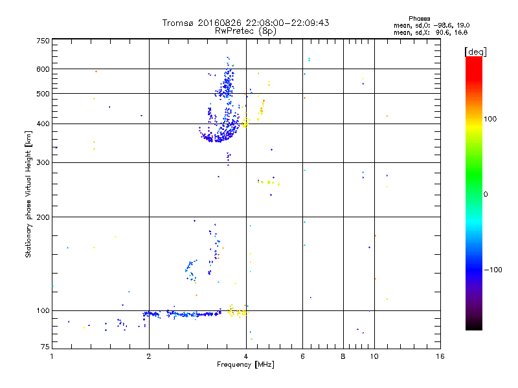Click the y-axis tick label '600'
Image resolution: width=518 pixels, height=388 pixels.
coord(43,69)
